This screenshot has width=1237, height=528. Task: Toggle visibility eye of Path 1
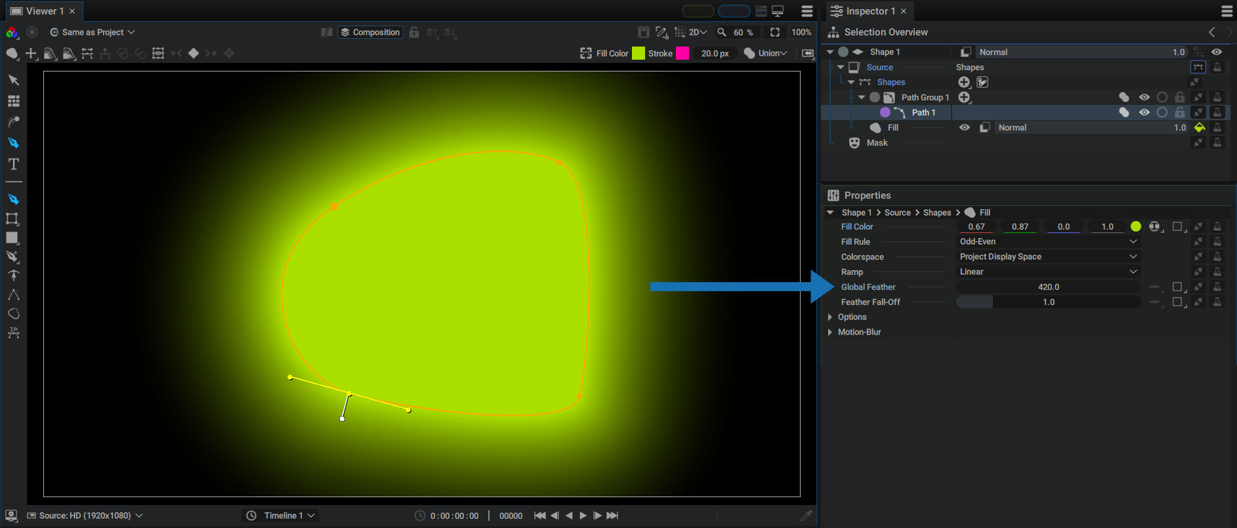click(1144, 112)
